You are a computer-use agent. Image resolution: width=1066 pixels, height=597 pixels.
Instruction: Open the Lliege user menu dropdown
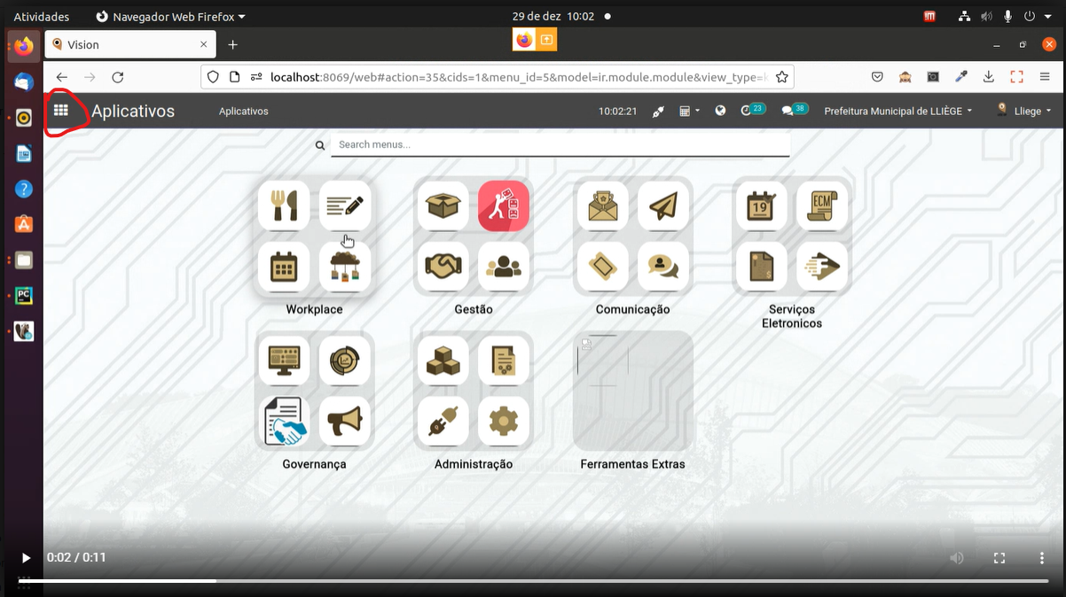[x=1025, y=111]
